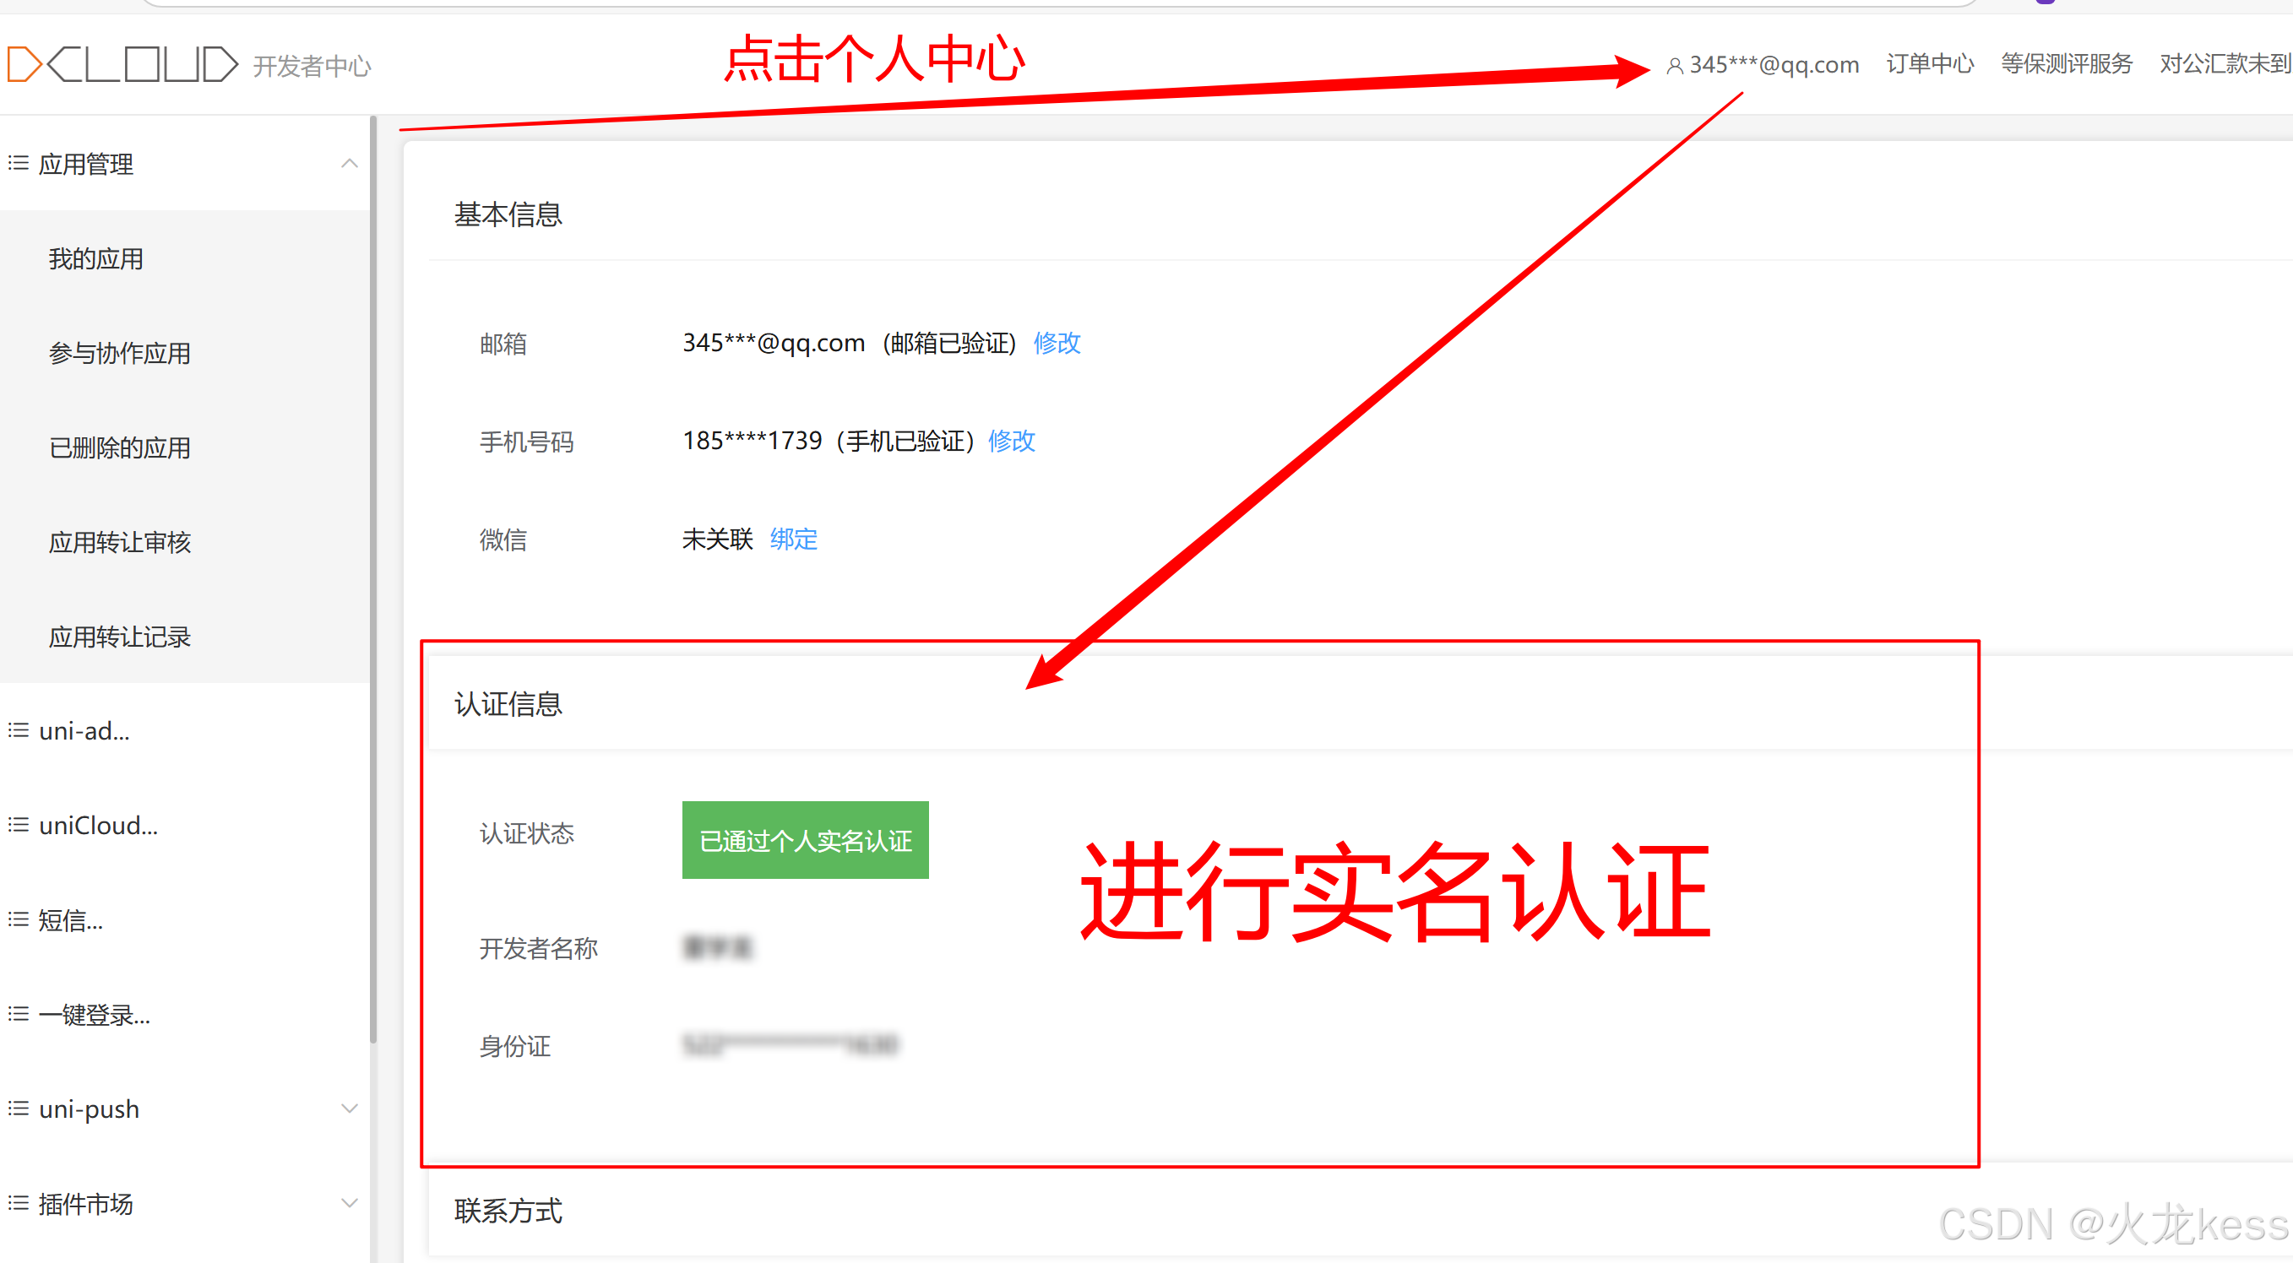Click list icon next to 应用管理
Image resolution: width=2293 pixels, height=1263 pixels.
[19, 164]
